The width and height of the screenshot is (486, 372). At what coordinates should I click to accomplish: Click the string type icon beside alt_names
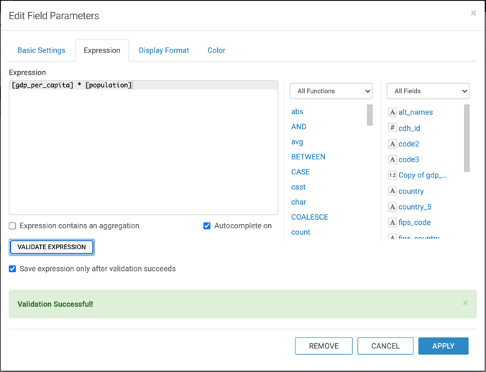coord(392,112)
